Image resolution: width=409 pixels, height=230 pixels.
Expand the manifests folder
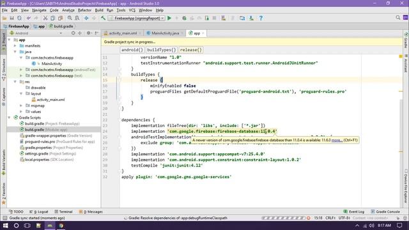(x=15, y=46)
